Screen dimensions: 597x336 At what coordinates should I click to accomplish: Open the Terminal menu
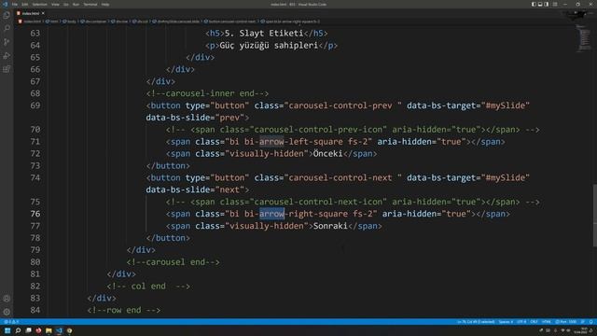(x=90, y=5)
